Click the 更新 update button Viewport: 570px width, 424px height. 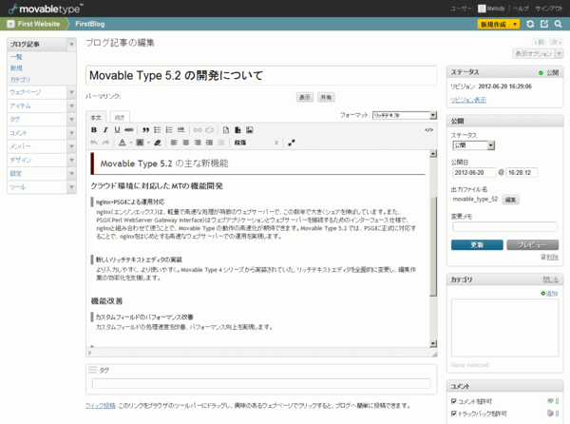(x=477, y=244)
